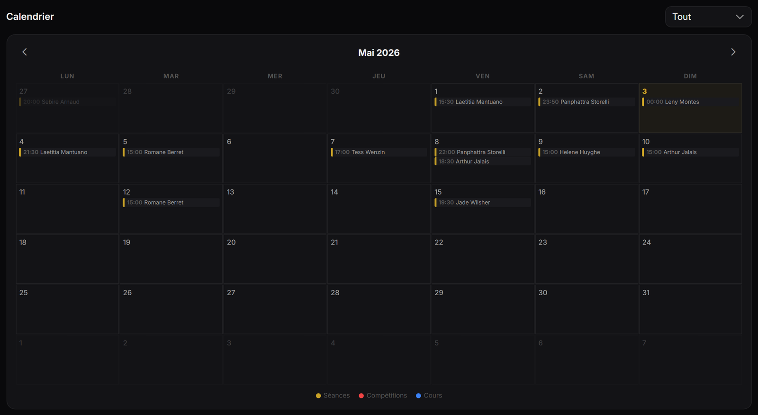Click the MER column header
This screenshot has height=415, width=758.
(275, 76)
